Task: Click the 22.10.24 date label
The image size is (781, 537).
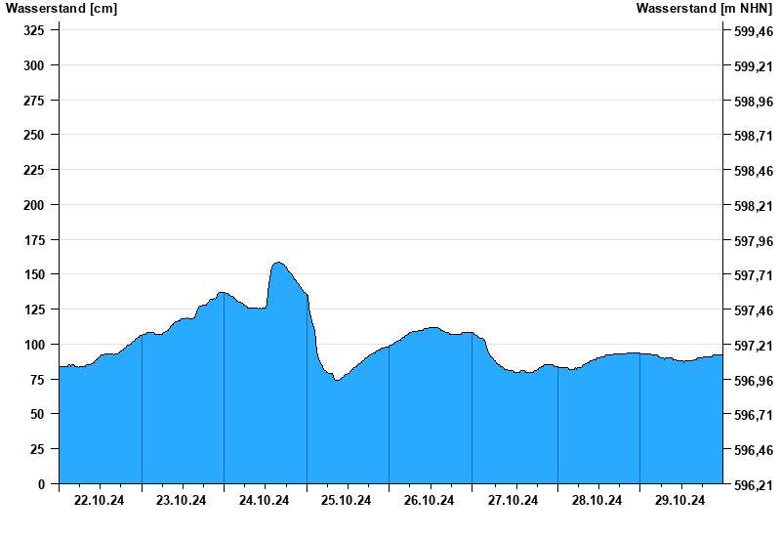Action: [100, 501]
